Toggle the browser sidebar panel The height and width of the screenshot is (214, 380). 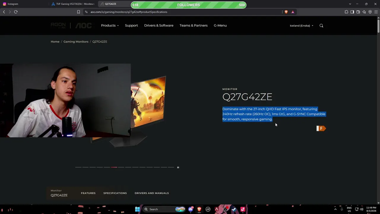coord(352,12)
